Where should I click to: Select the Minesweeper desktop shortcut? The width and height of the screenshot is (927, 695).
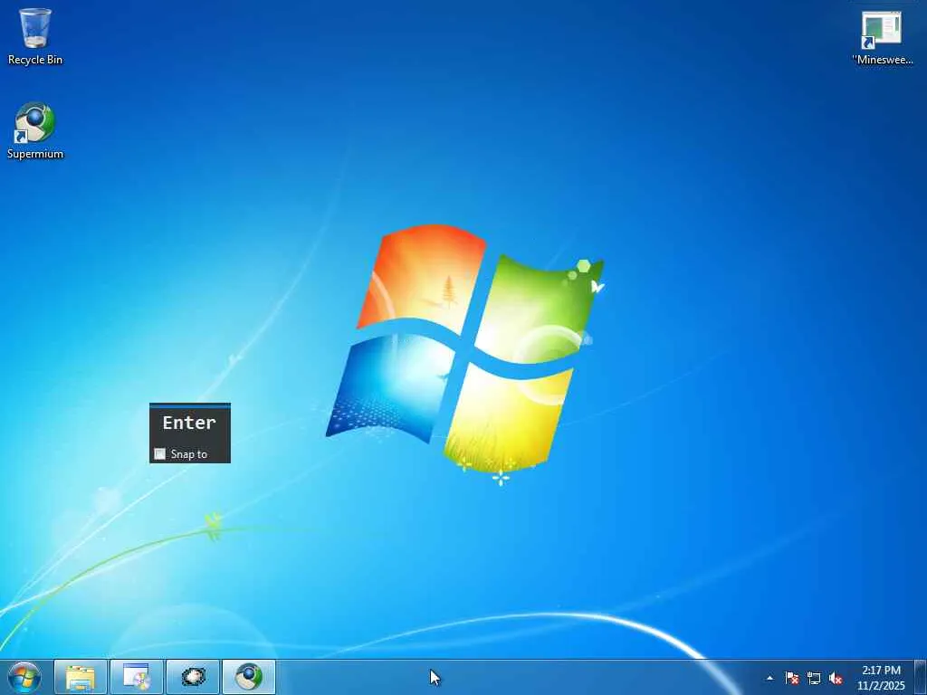coord(882,37)
